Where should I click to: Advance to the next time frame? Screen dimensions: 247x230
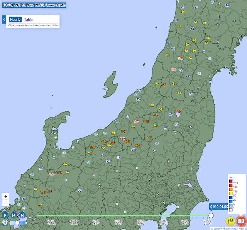[x=22, y=215]
